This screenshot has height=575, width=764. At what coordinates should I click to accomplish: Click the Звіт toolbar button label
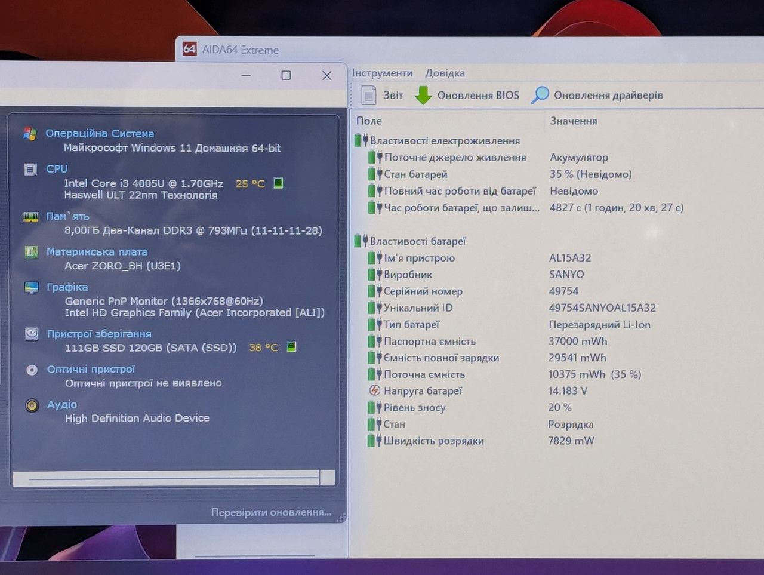coord(393,95)
